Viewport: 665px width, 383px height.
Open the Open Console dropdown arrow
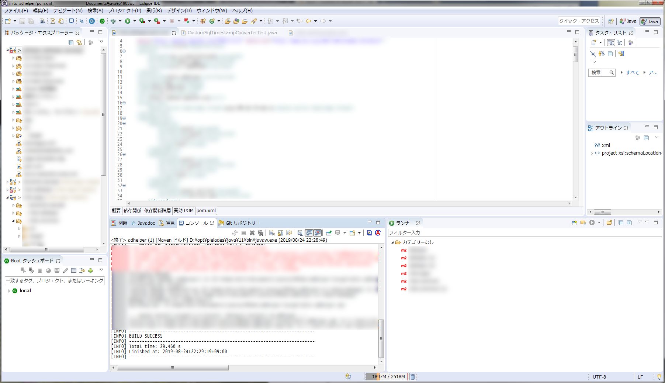coord(359,233)
